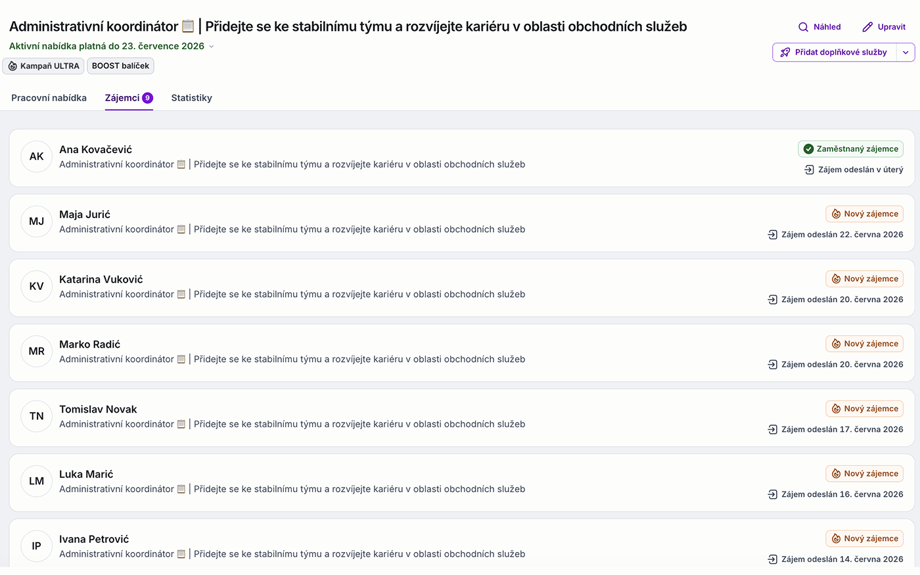920x575 pixels.
Task: Click flame icon in Maja Jurić's badge
Action: (x=837, y=214)
